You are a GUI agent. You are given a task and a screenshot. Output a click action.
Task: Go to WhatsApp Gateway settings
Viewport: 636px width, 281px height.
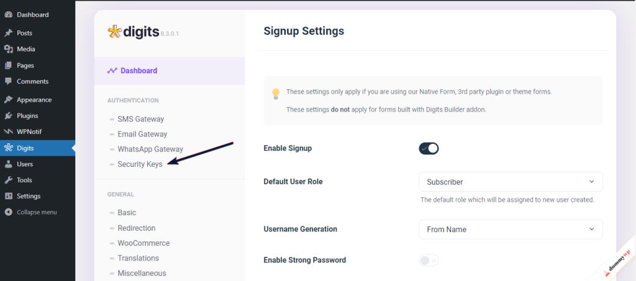tap(150, 149)
